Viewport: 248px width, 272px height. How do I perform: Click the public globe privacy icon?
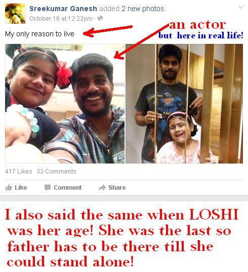(x=100, y=18)
